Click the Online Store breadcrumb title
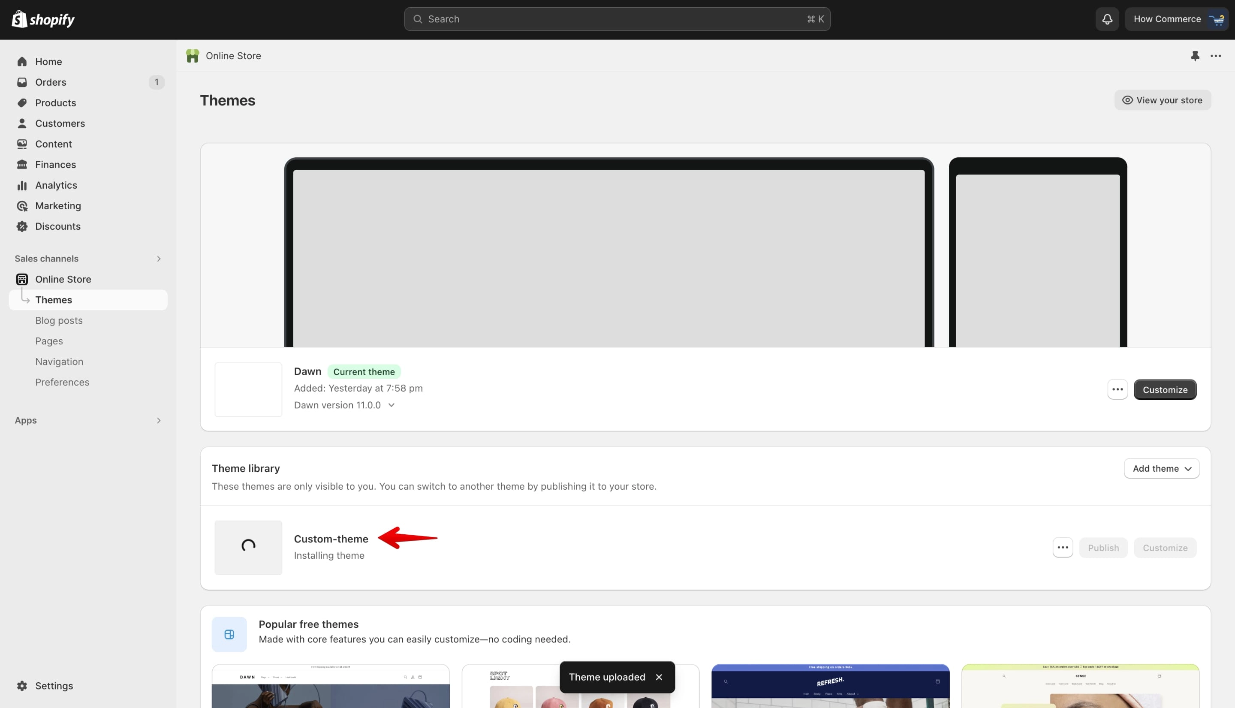This screenshot has height=708, width=1235. click(233, 56)
